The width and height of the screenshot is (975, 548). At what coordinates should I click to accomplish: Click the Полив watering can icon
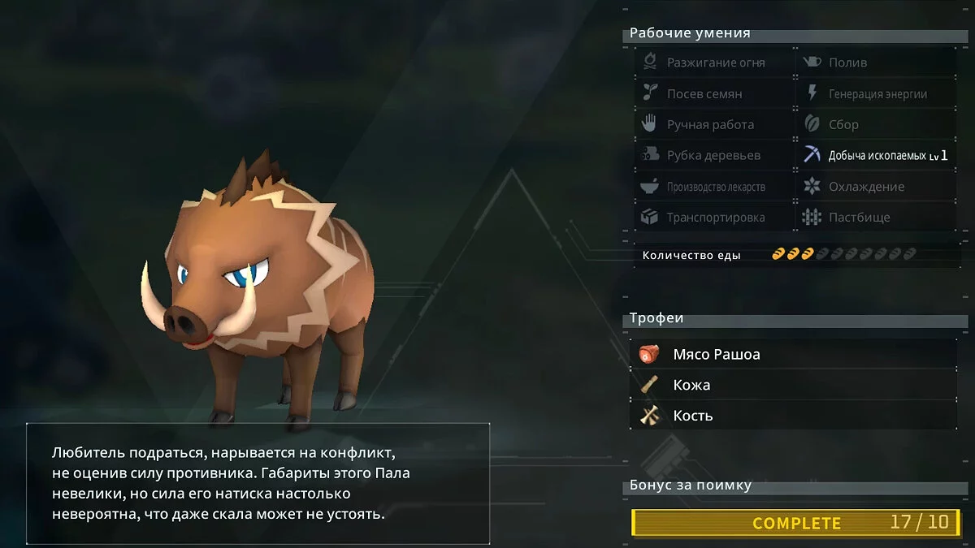pos(812,62)
